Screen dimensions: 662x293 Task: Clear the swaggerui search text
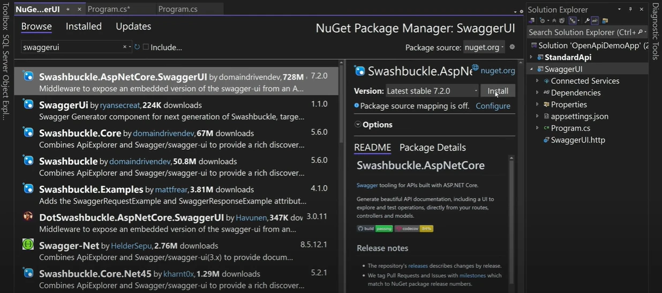coord(125,47)
